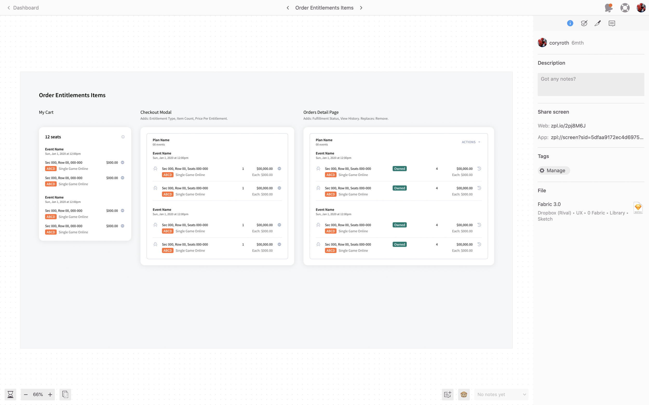
Task: Select the info panel tab icon
Action: click(x=570, y=23)
